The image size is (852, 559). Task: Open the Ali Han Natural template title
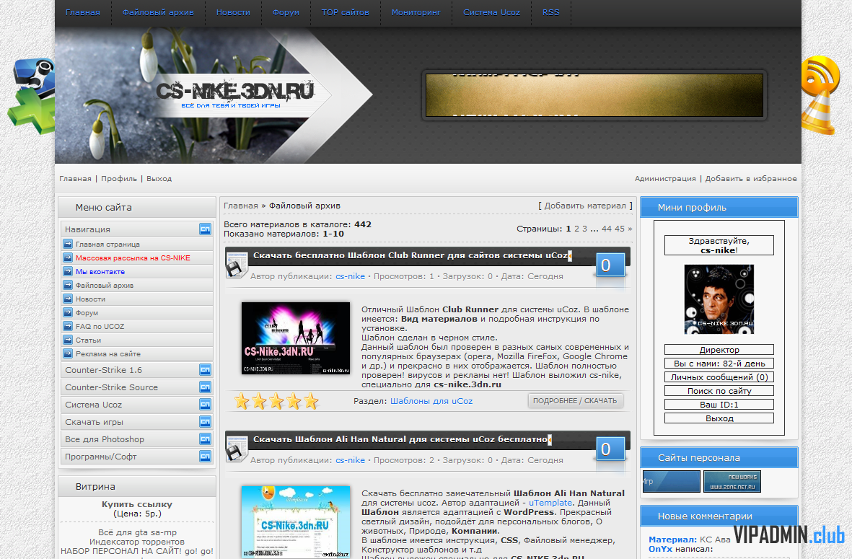pyautogui.click(x=400, y=439)
